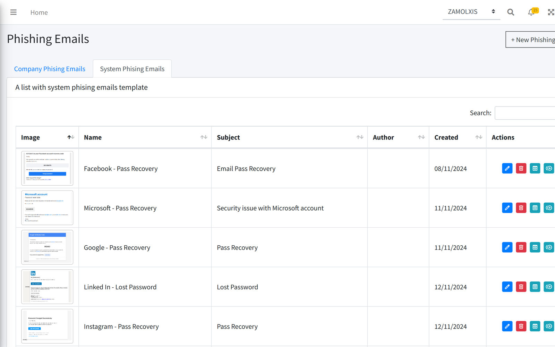The width and height of the screenshot is (555, 347).
Task: Sort table by Created column
Action: tap(458, 137)
